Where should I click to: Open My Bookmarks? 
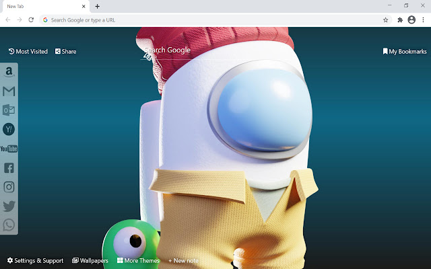[405, 52]
